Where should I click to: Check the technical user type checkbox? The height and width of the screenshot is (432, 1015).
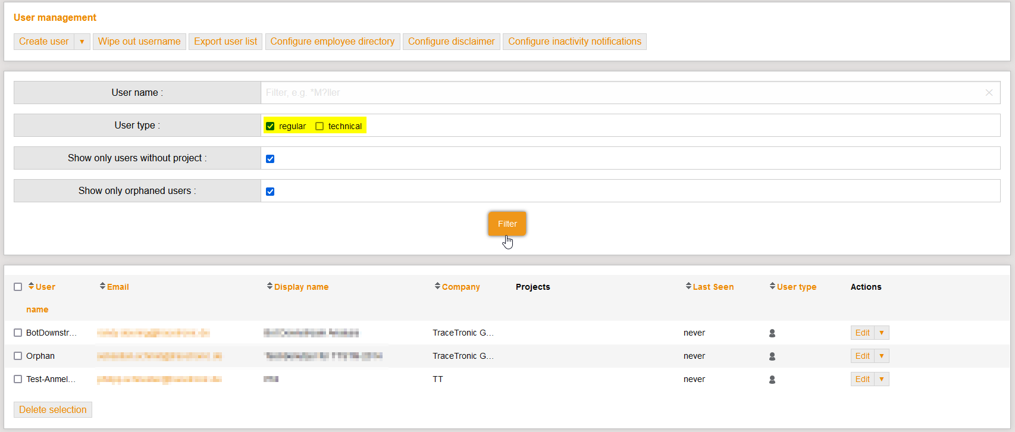[x=319, y=126]
